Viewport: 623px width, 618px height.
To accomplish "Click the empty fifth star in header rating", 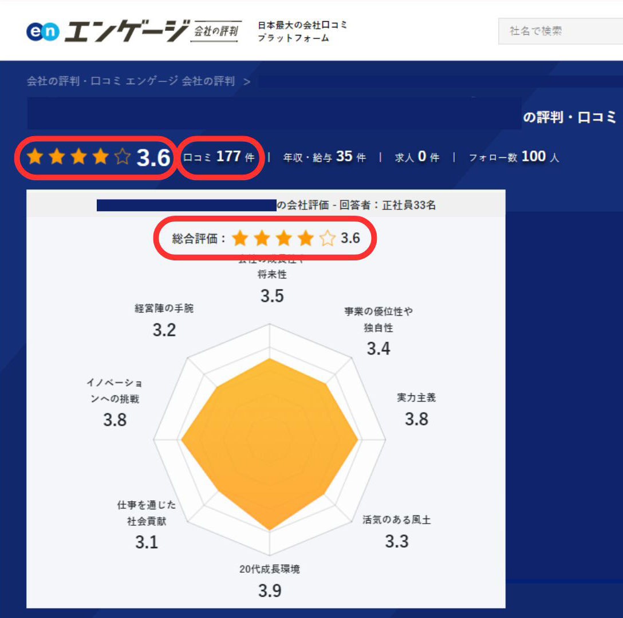I will (x=123, y=157).
